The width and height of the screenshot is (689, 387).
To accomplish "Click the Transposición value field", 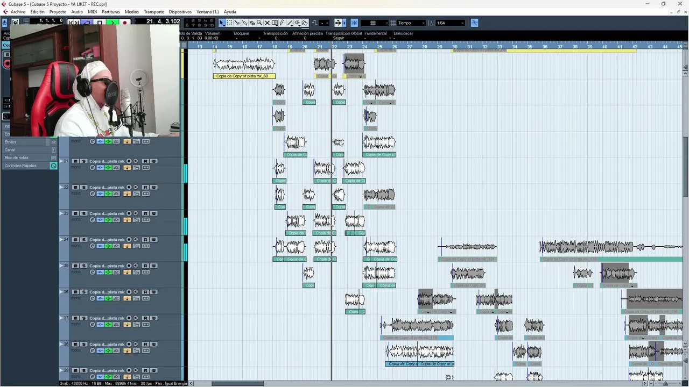I will click(x=276, y=38).
